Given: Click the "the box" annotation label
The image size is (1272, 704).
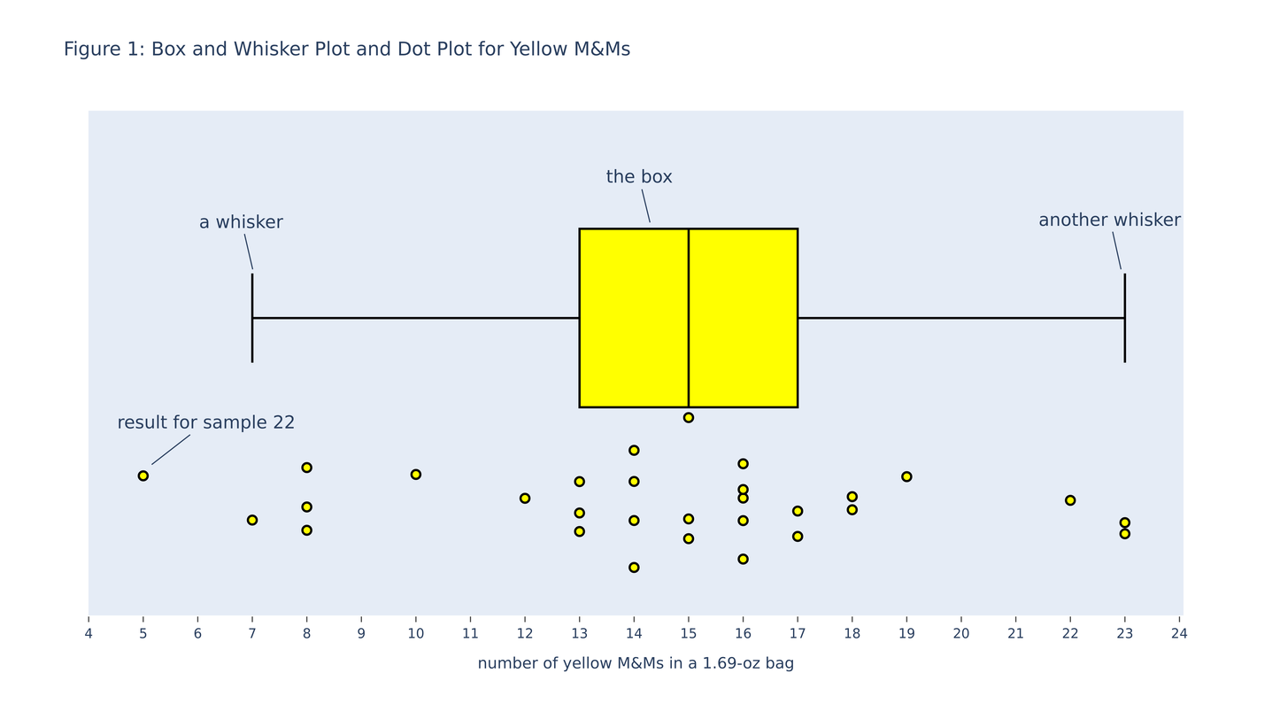Looking at the screenshot, I should click(638, 177).
